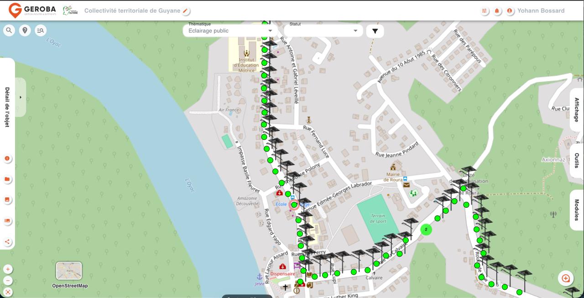Open the Thématique Eclairage public dropdown
Image resolution: width=584 pixels, height=298 pixels.
coord(230,31)
